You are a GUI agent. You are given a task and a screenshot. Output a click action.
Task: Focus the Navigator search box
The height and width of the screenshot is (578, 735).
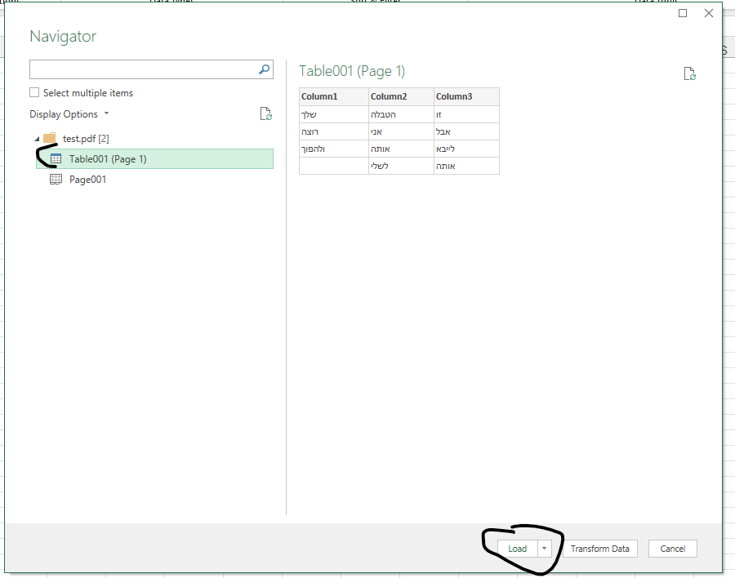click(x=143, y=69)
